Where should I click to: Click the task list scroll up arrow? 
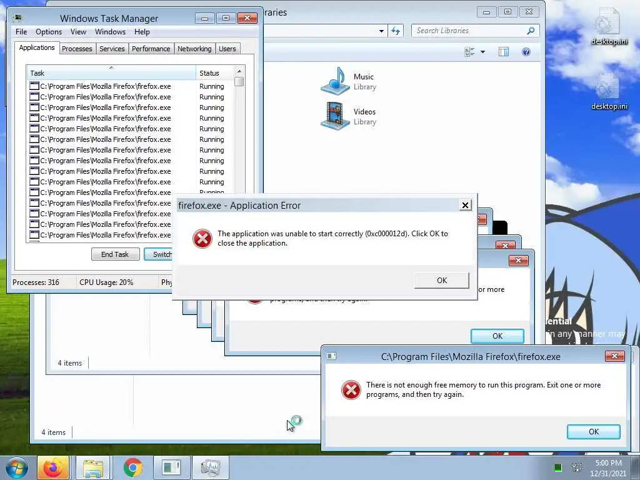(x=239, y=71)
